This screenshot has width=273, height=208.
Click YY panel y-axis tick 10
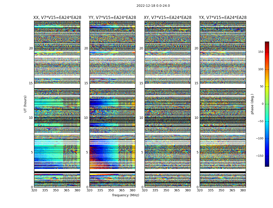click(86, 118)
